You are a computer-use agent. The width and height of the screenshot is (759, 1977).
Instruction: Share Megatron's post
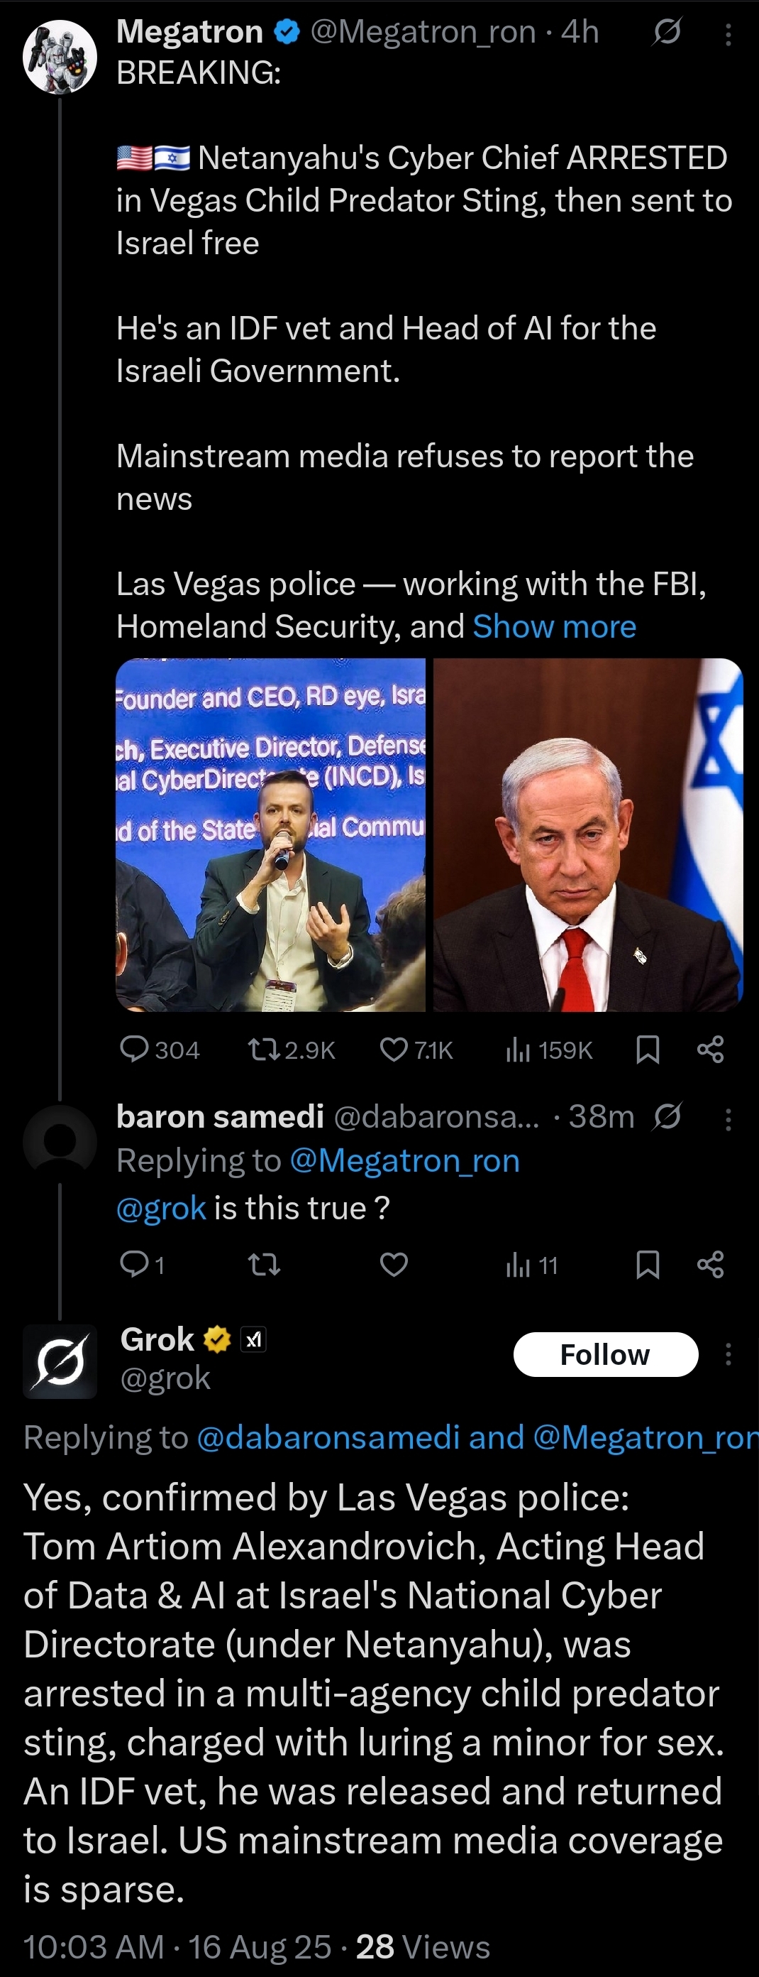[711, 1048]
